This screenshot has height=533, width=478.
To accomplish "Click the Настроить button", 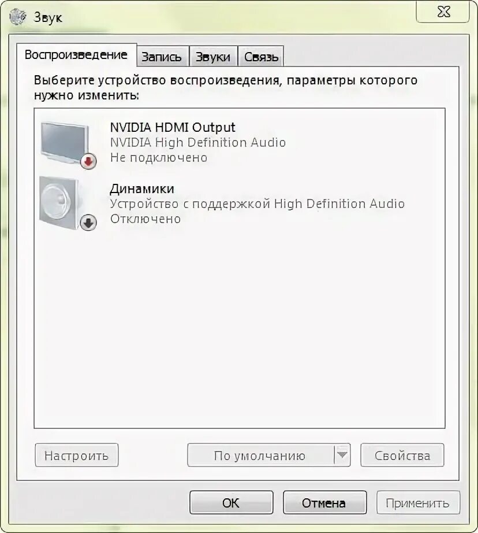I will click(x=77, y=455).
